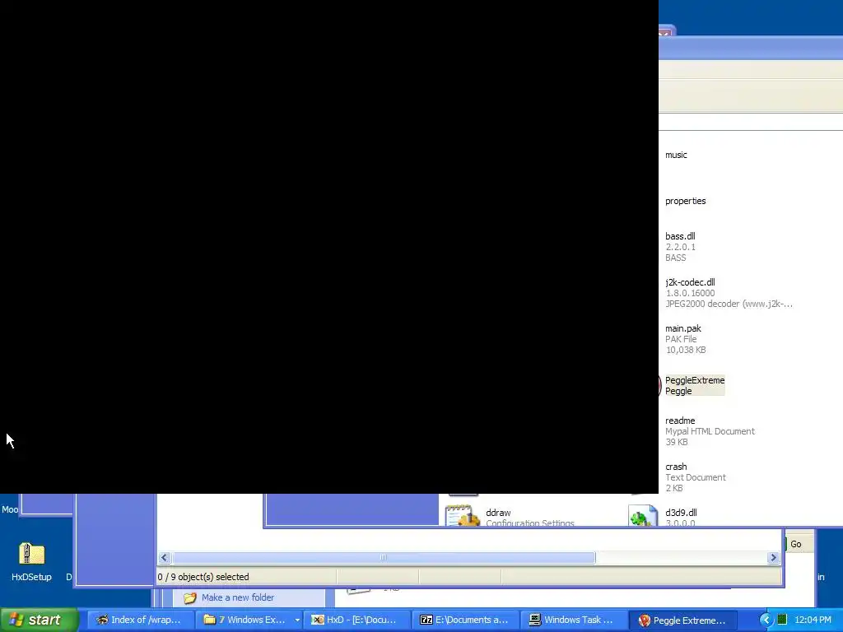This screenshot has height=632, width=843.
Task: Switch to HxD taskbar window
Action: pyautogui.click(x=357, y=620)
